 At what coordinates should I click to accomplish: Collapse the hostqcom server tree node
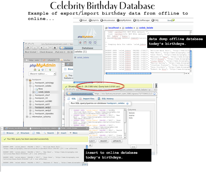click(x=27, y=80)
